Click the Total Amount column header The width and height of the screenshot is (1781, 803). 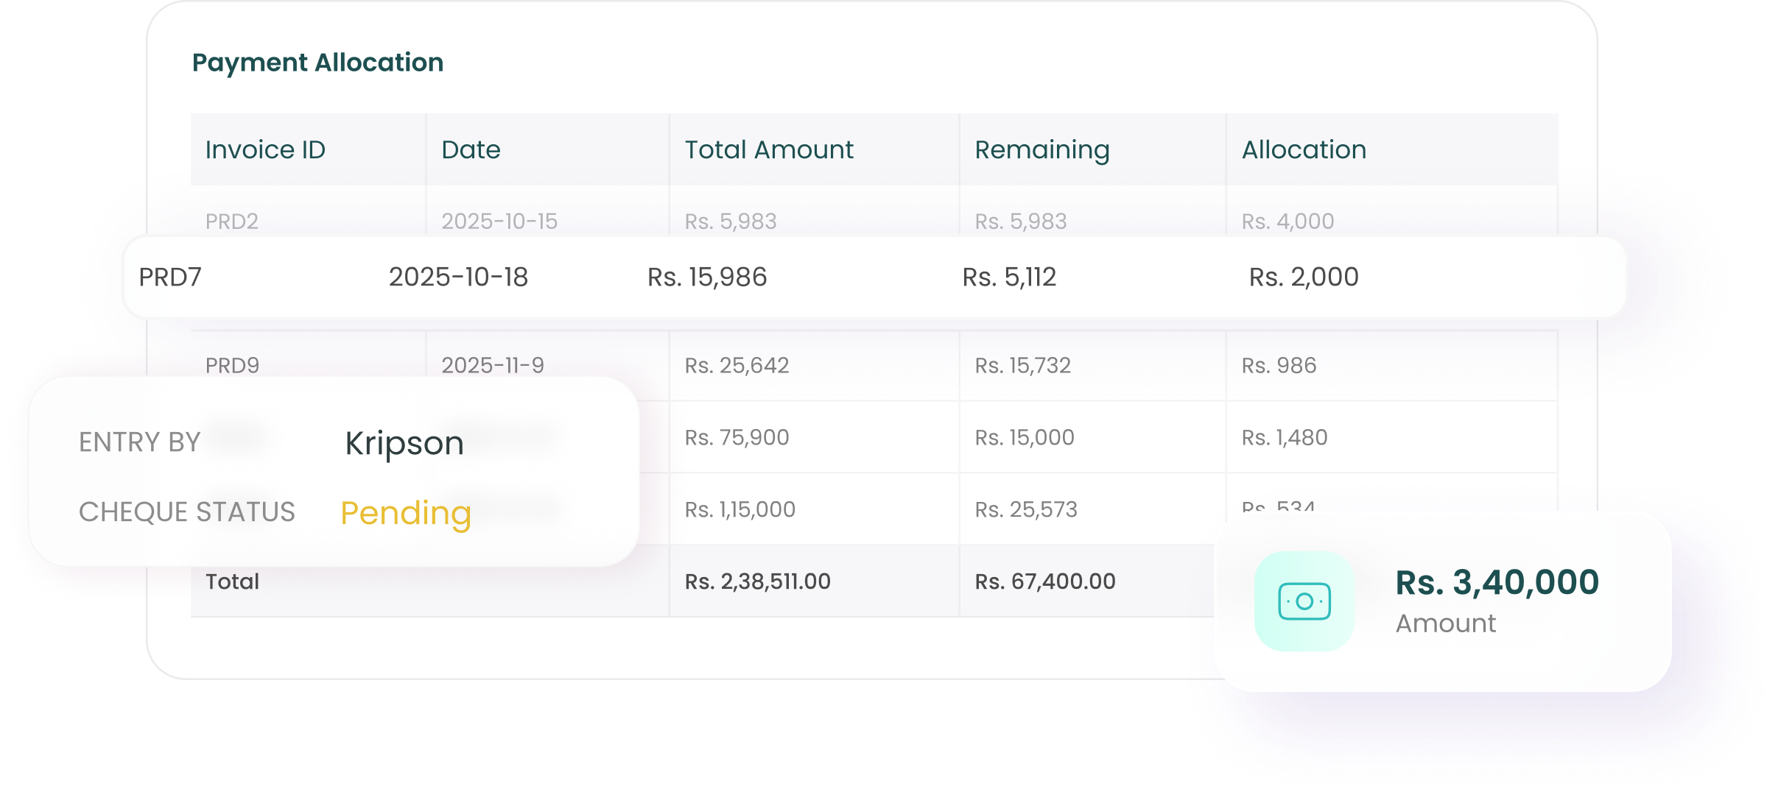pyautogui.click(x=768, y=149)
